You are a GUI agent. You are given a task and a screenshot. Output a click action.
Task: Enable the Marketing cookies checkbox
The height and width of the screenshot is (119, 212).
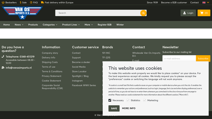145,100
